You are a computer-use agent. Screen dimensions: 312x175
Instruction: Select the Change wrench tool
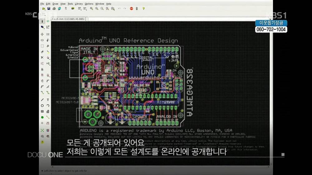pyautogui.click(x=48, y=46)
